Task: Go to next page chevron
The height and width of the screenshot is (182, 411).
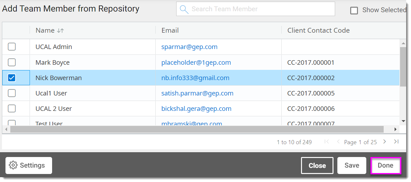Action: coord(384,142)
